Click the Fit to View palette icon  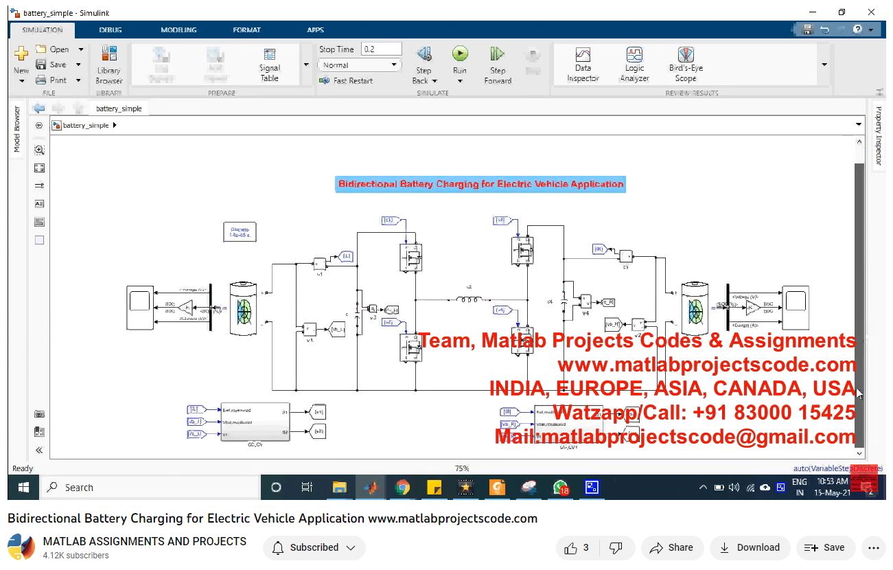point(39,168)
